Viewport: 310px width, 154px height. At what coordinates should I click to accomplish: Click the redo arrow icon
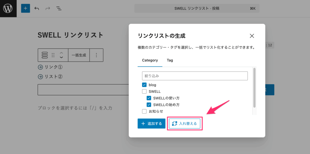click(x=48, y=8)
